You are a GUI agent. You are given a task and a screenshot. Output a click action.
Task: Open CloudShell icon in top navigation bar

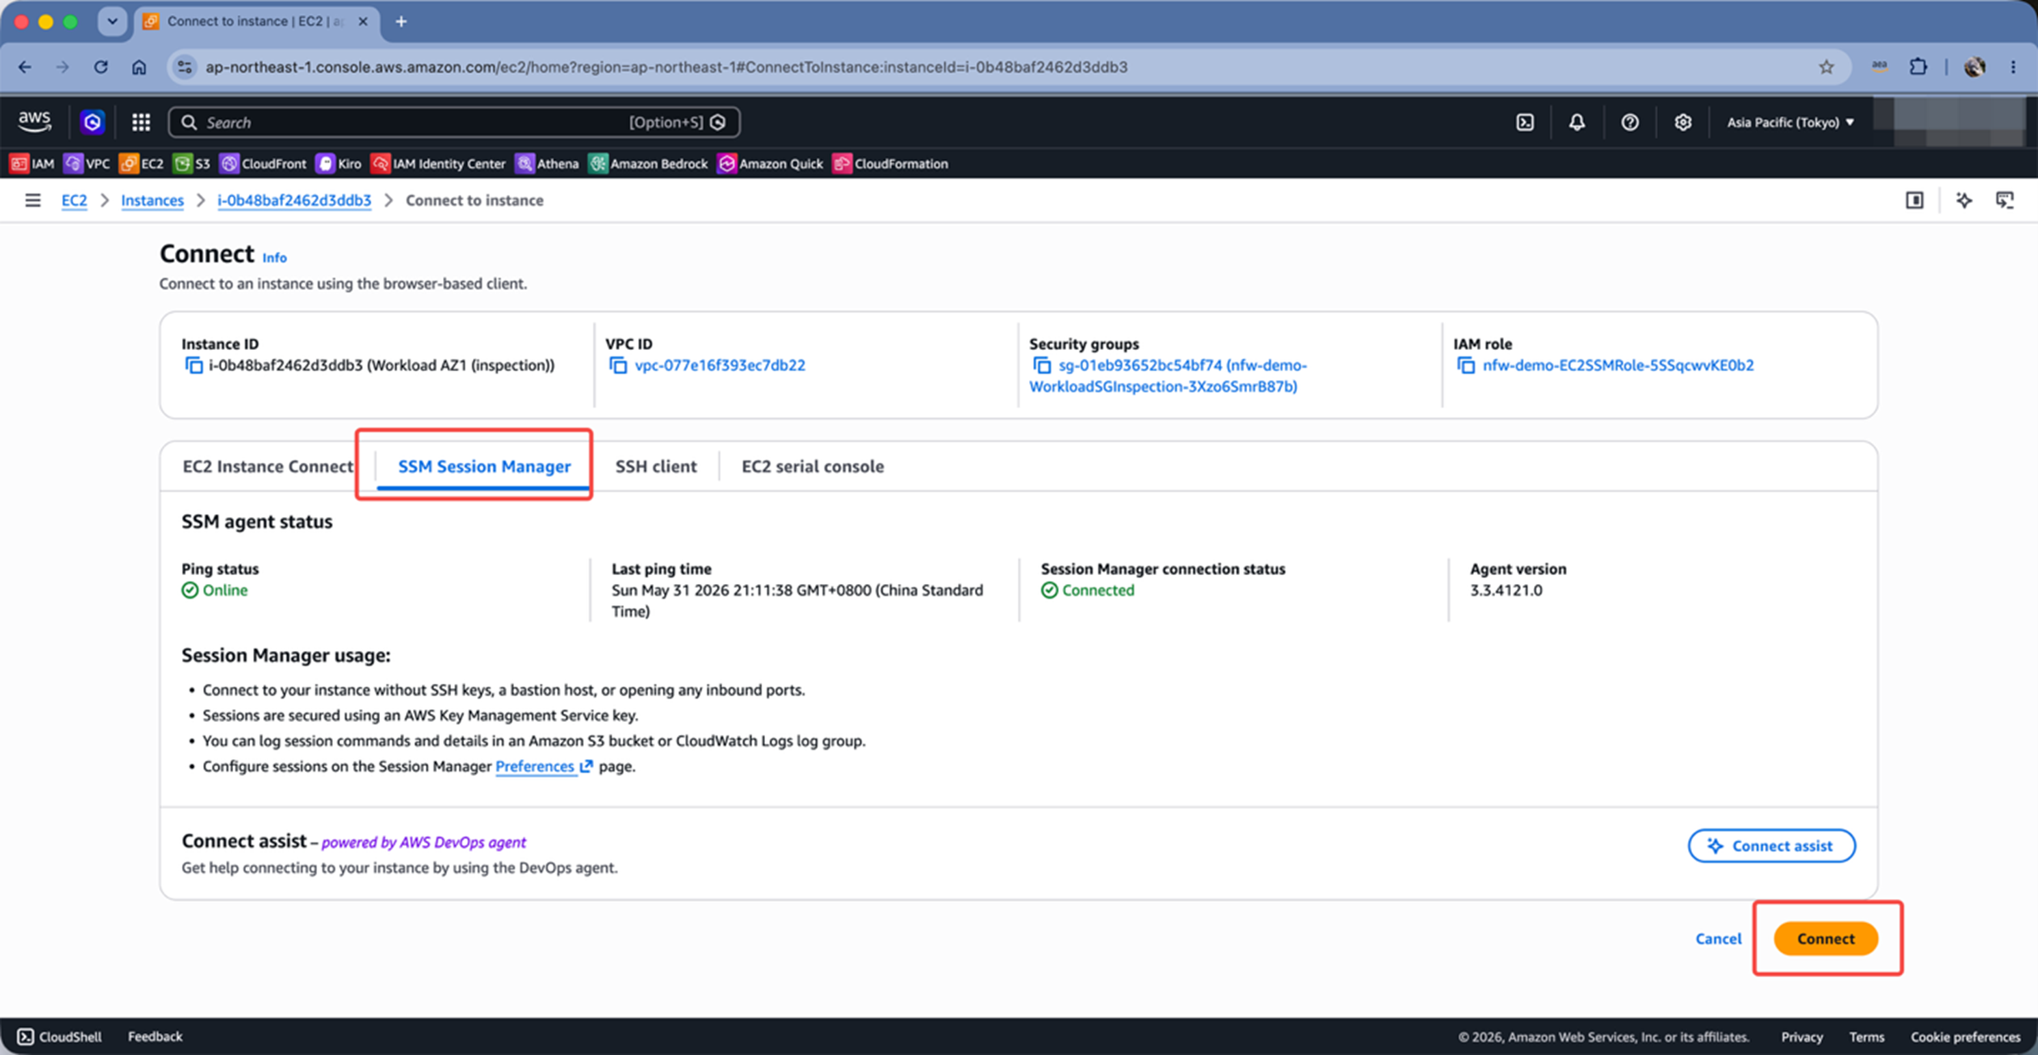pyautogui.click(x=1525, y=122)
